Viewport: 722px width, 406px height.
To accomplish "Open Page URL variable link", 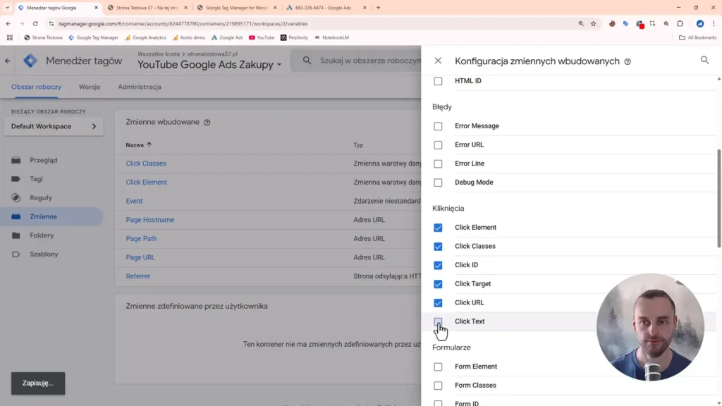I will pos(140,257).
